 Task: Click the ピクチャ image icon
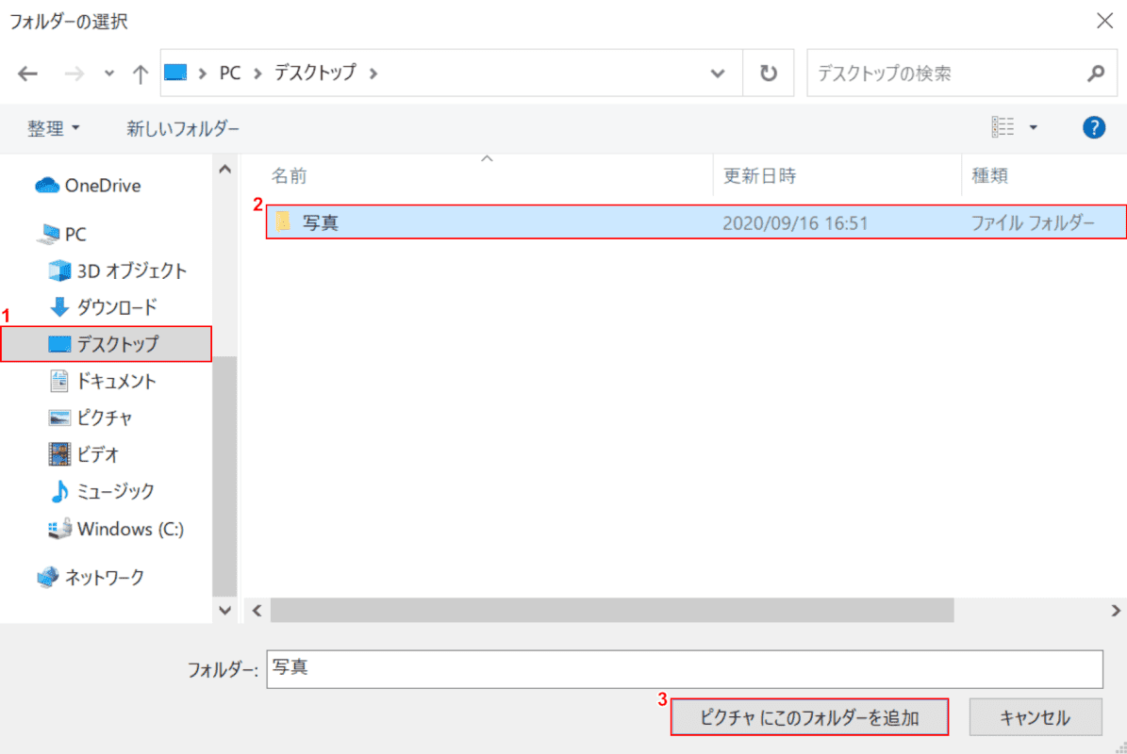point(59,418)
